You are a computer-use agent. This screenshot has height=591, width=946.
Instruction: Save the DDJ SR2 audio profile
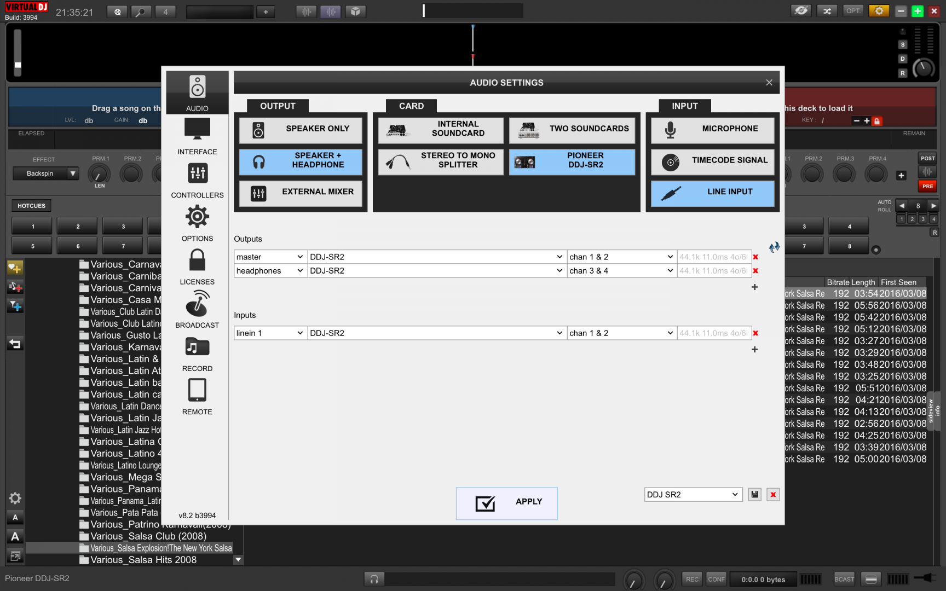755,495
